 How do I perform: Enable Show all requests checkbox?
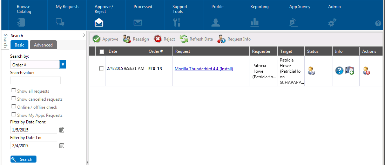(14, 91)
